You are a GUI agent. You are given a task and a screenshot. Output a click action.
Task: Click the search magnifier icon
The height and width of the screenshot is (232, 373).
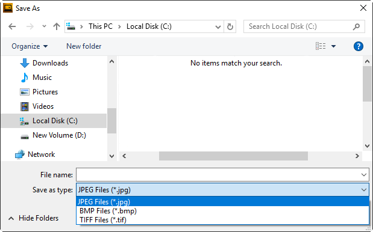click(356, 26)
